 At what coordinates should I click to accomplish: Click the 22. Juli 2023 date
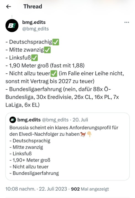(53, 189)
